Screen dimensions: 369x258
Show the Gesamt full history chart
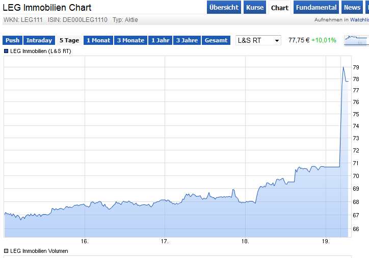pos(216,40)
